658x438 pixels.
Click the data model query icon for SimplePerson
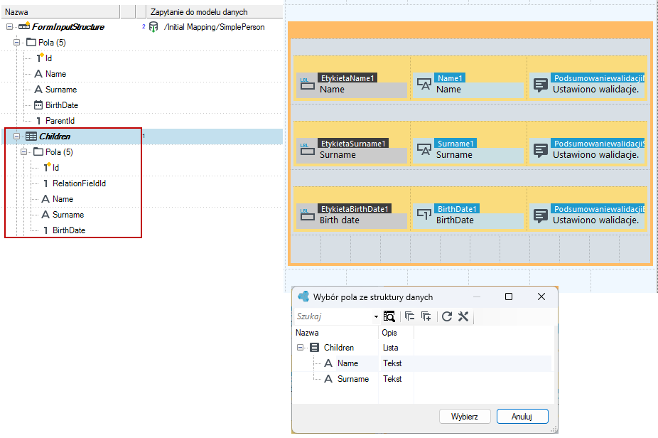[x=153, y=27]
